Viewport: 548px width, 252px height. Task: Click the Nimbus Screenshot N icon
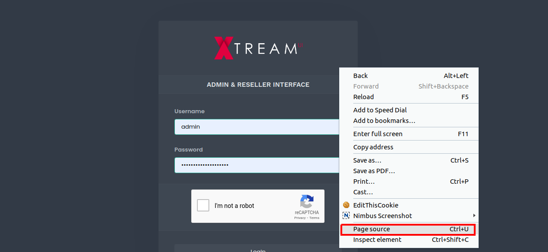346,216
